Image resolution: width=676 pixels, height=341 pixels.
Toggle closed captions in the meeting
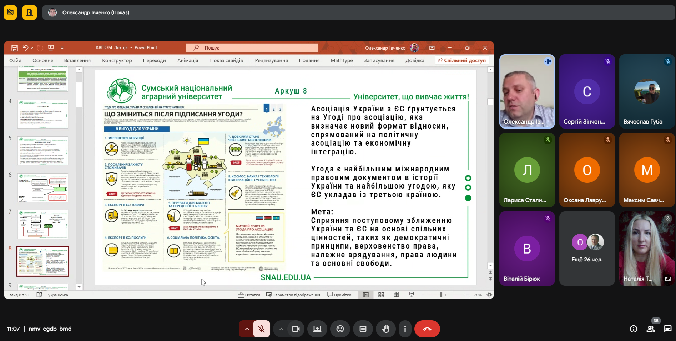[x=363, y=329]
